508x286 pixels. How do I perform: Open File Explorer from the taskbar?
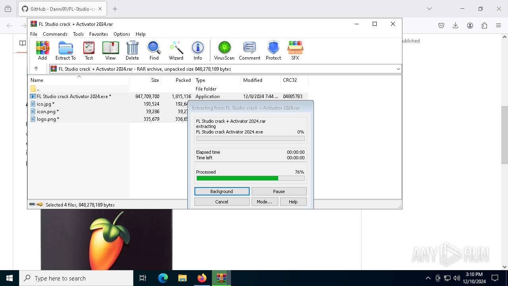pos(183,278)
